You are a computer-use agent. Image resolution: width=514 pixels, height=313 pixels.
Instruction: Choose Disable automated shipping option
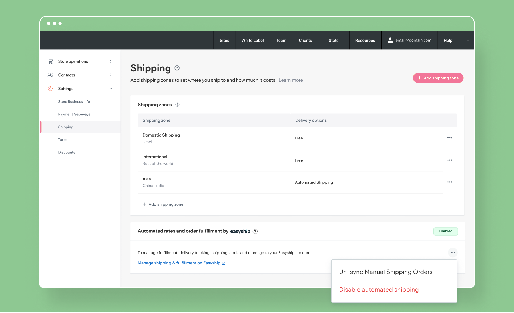tap(379, 290)
